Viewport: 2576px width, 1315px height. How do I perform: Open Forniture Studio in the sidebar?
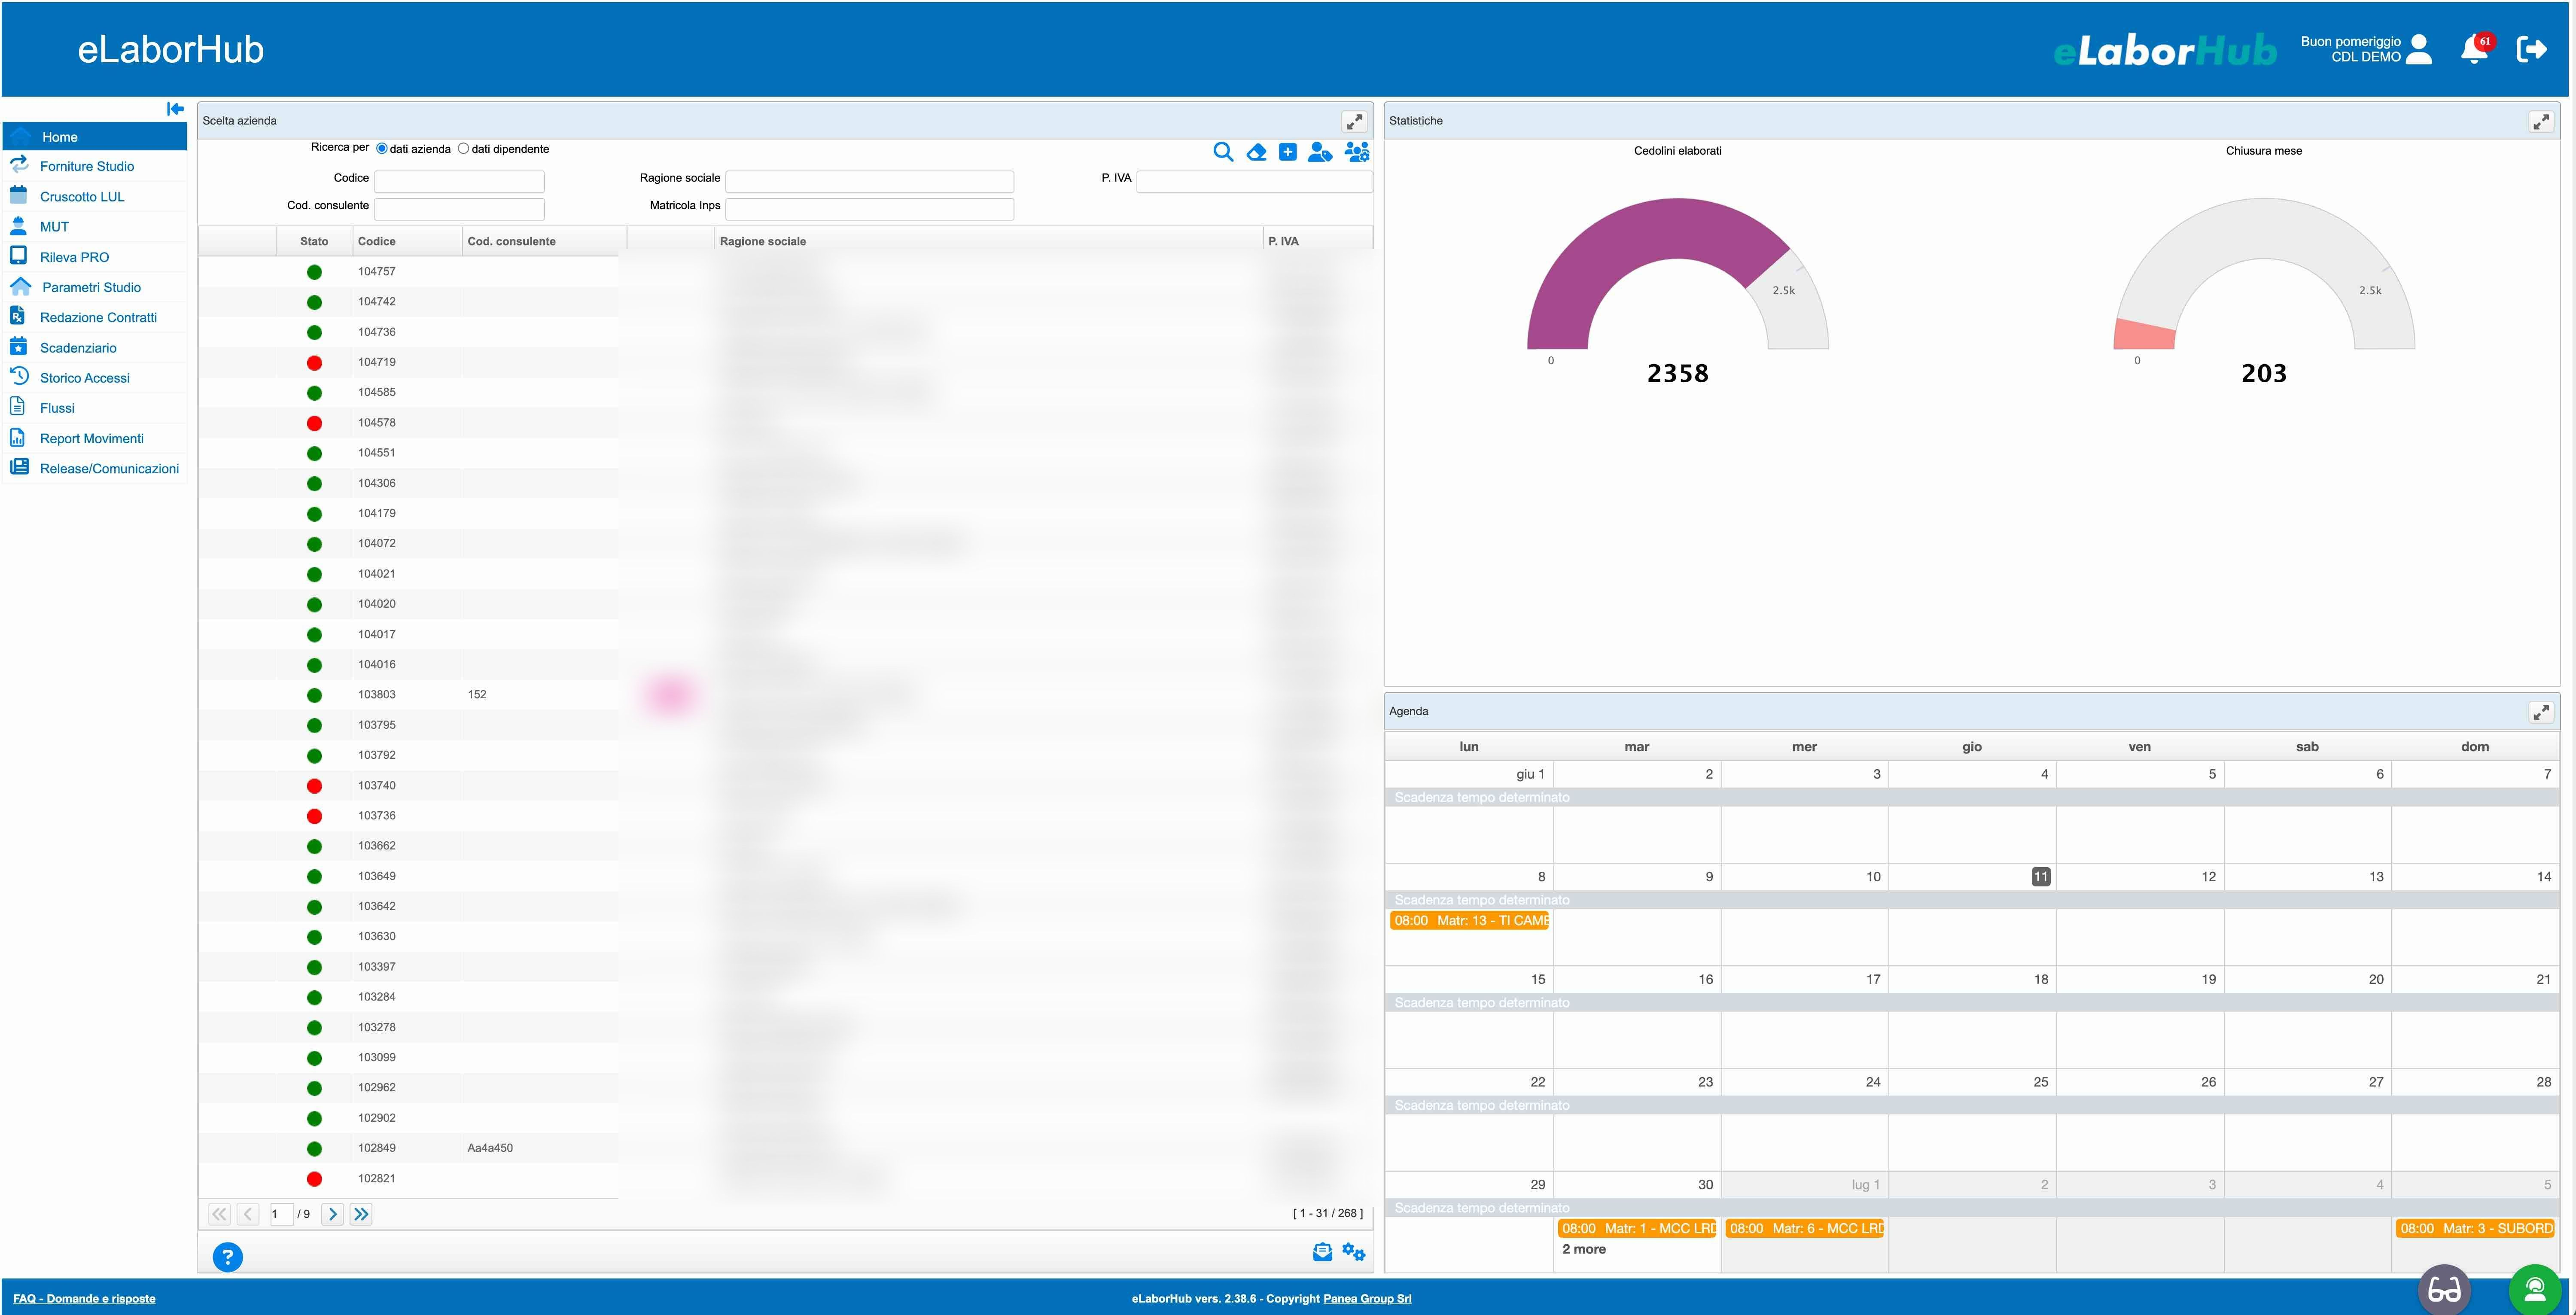(x=95, y=166)
